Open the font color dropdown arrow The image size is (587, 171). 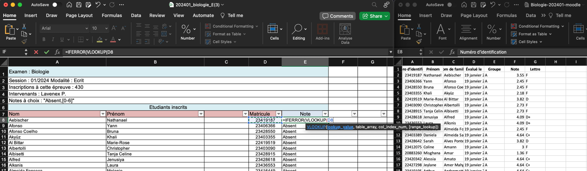119,40
